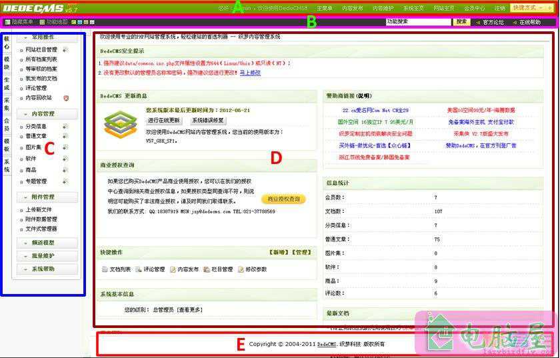Switch to 生成 sidebar tab
Image resolution: width=560 pixels, height=358 pixels.
pyautogui.click(x=7, y=83)
